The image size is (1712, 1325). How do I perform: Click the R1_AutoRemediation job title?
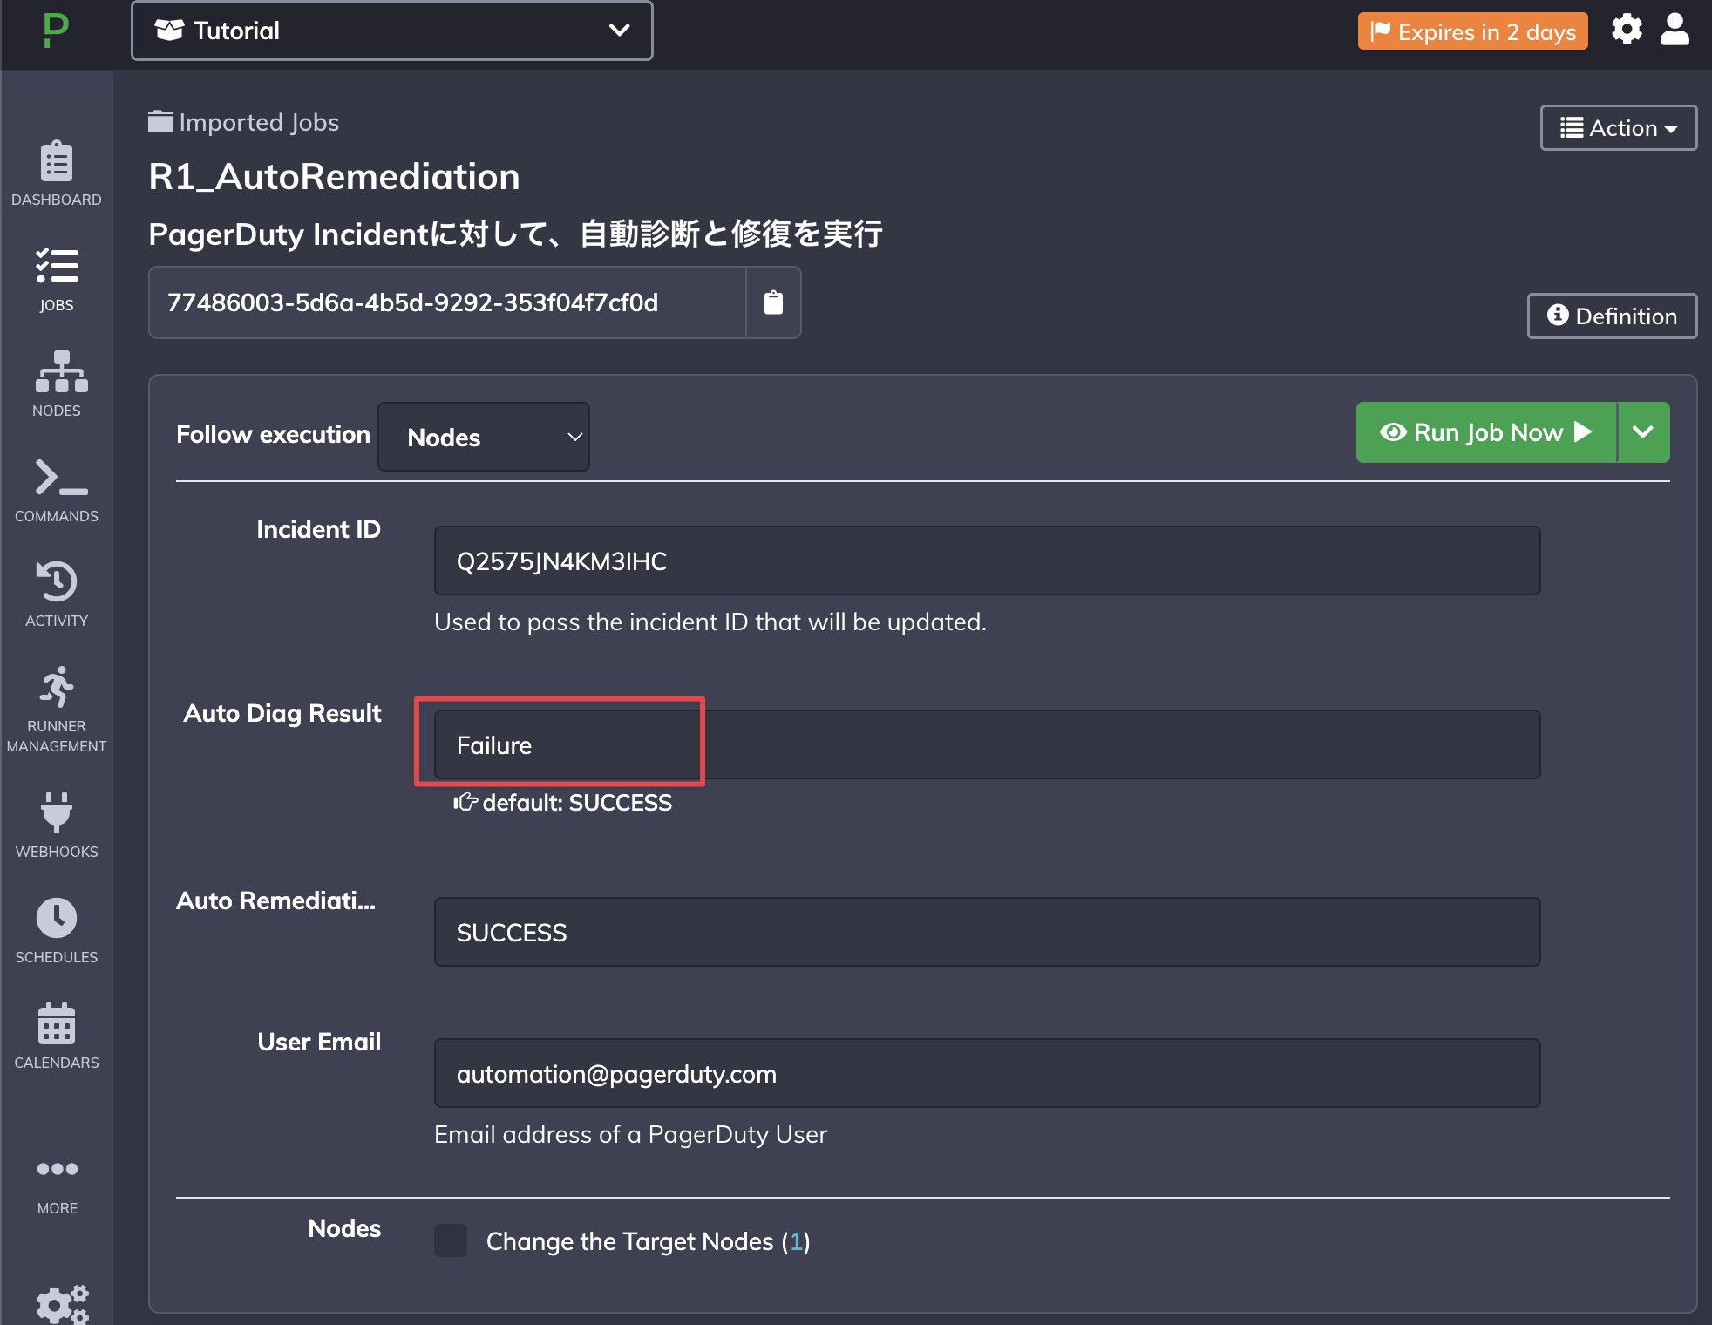click(x=334, y=177)
